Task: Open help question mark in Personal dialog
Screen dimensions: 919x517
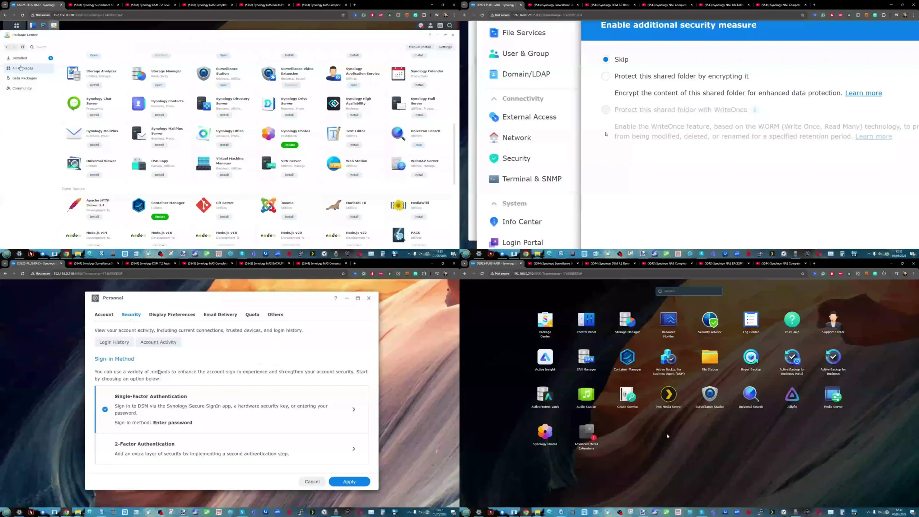Action: tap(336, 298)
